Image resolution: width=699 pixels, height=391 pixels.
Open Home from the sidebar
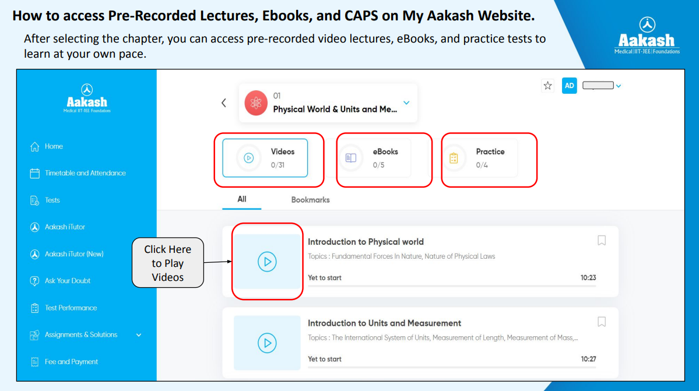(47, 146)
